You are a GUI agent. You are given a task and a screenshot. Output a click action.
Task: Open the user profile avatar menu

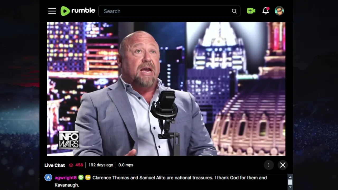pos(279,11)
